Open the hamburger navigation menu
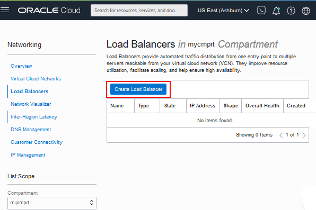316x210 pixels. click(5, 10)
